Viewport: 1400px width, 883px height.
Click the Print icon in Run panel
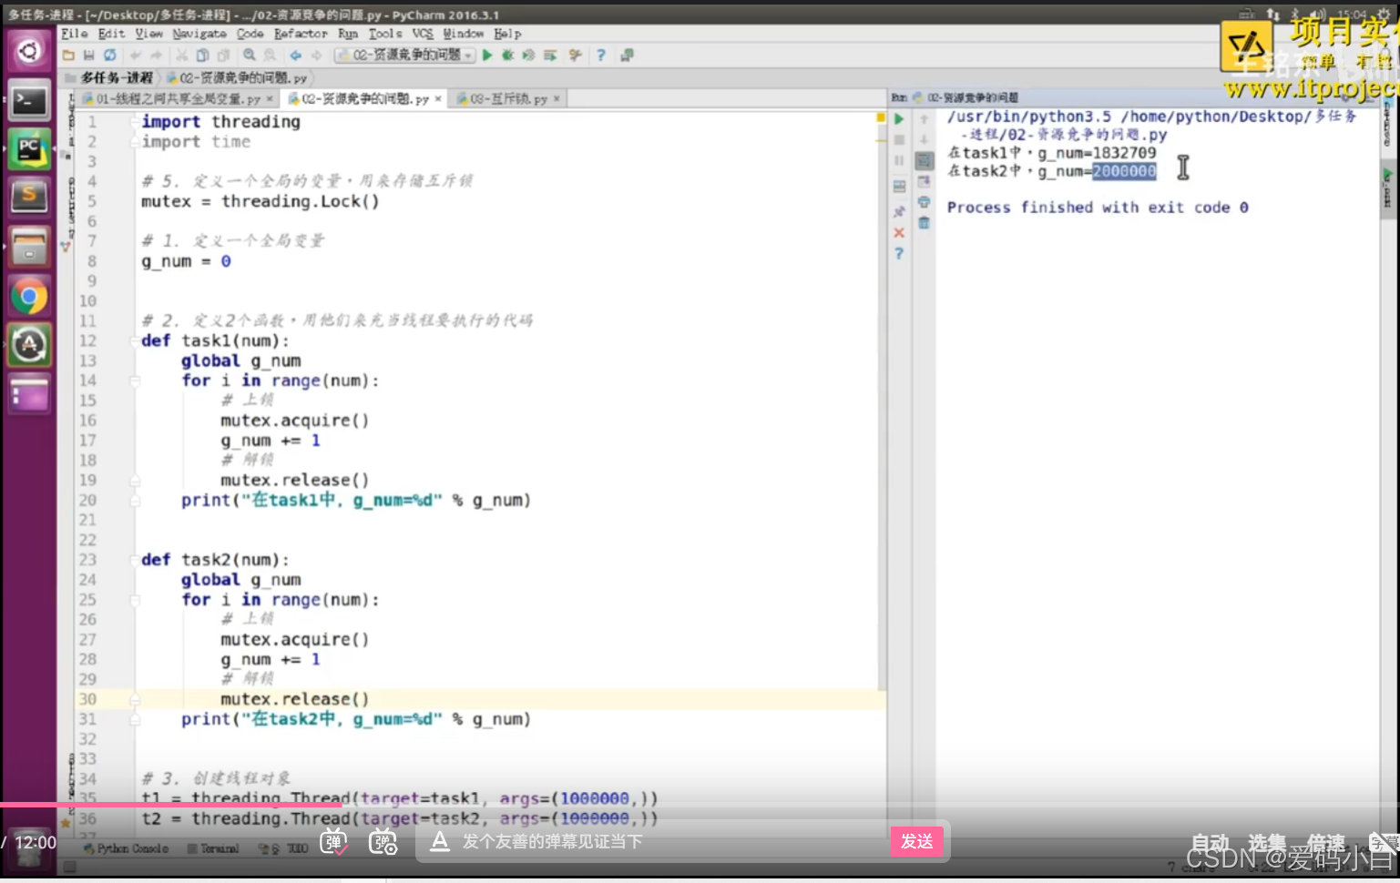(x=924, y=202)
